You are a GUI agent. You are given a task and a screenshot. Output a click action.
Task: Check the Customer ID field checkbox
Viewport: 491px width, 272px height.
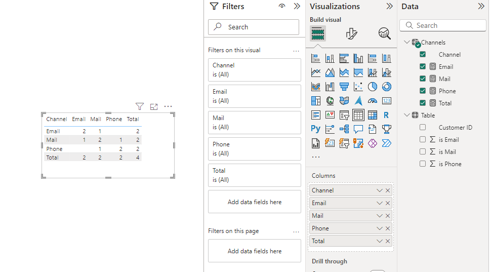point(423,127)
